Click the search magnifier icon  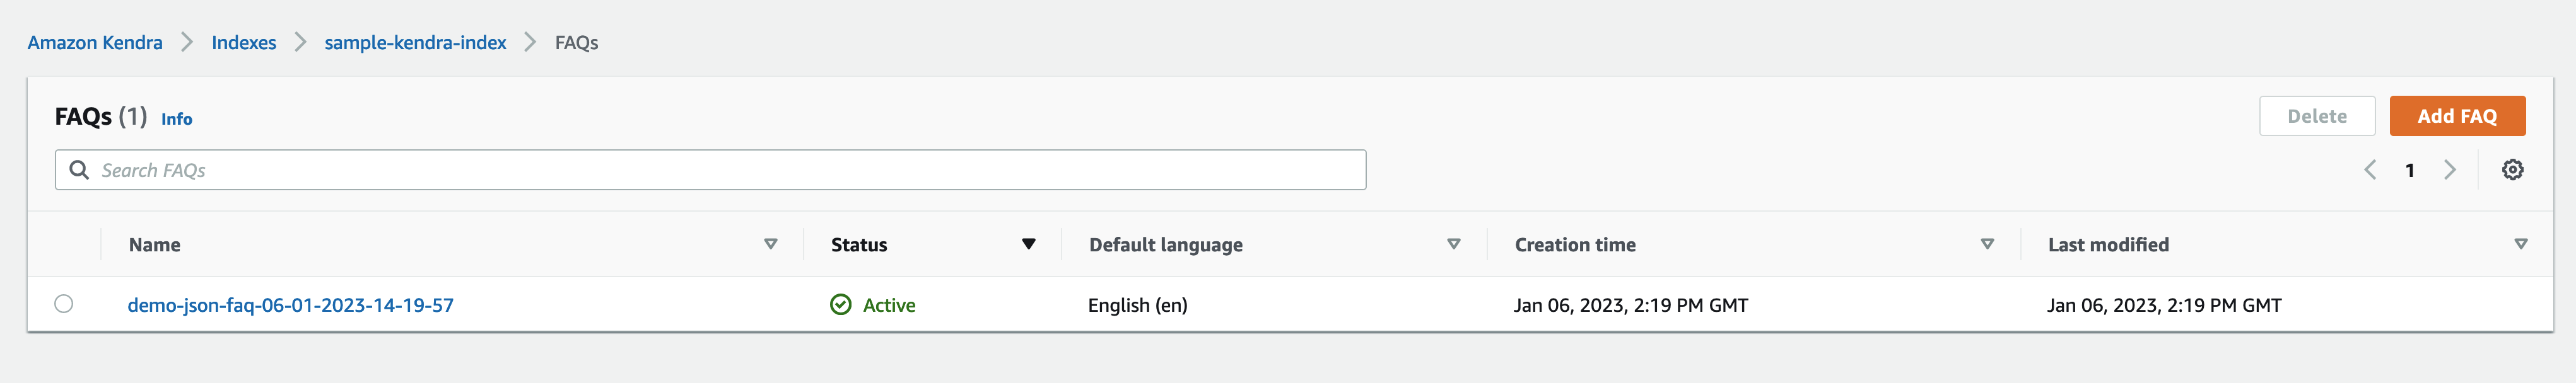click(x=79, y=170)
